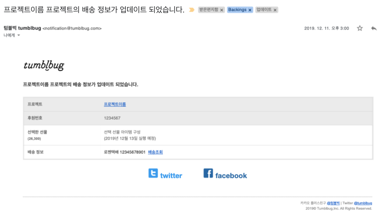
Task: Remove the Backings label
Action: pyautogui.click(x=250, y=10)
